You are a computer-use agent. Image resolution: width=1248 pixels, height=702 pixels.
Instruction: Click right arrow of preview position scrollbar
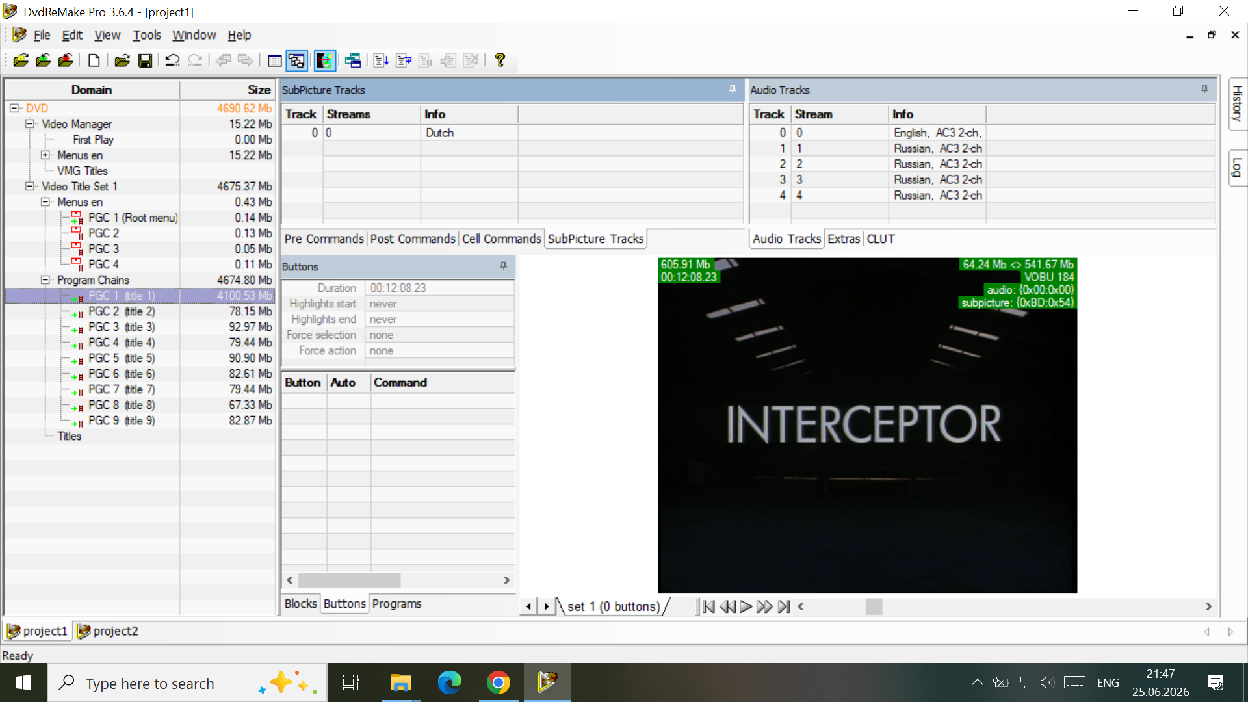(x=1208, y=606)
